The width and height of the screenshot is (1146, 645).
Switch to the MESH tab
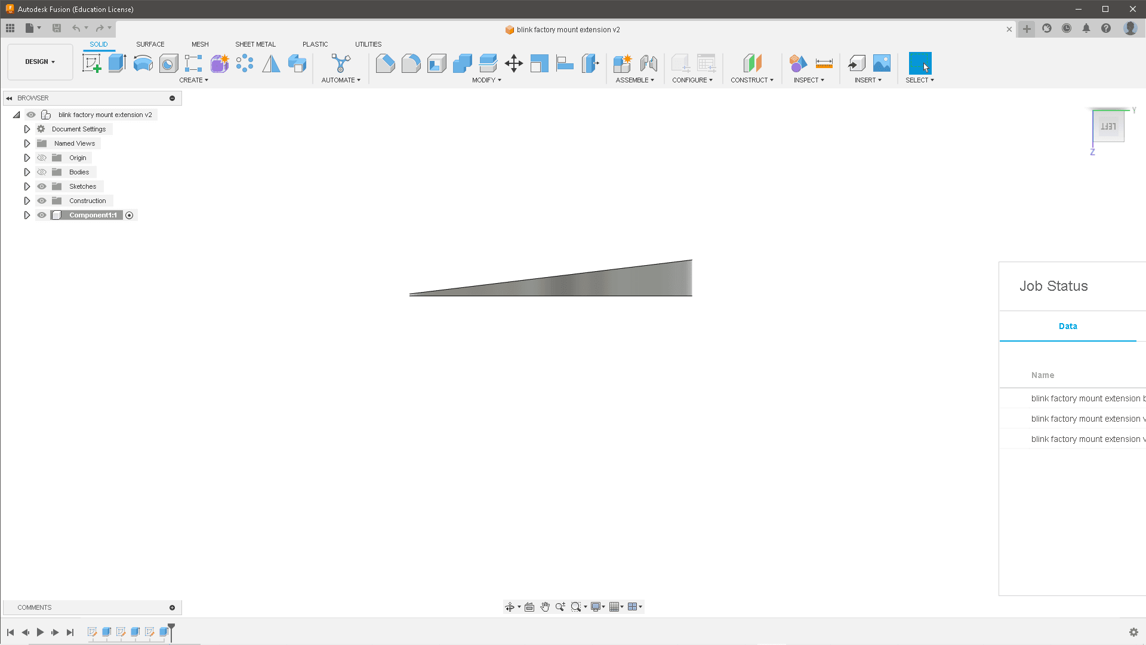200,44
